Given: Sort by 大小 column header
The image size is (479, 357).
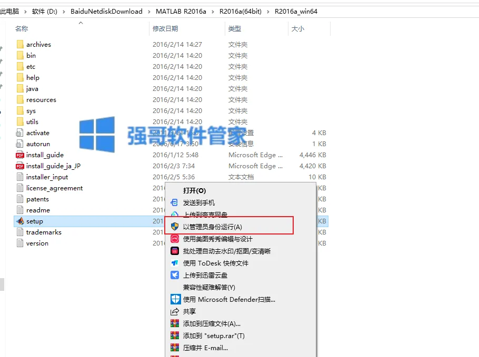Looking at the screenshot, I should (298, 29).
